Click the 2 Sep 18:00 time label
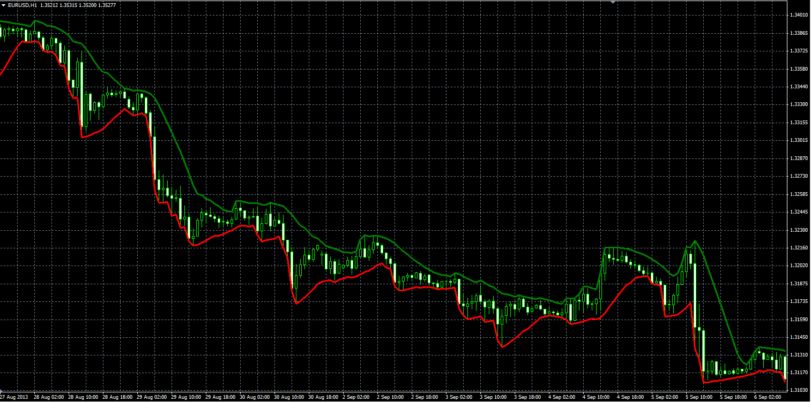Screen dimensions: 811x402 [x=425, y=398]
